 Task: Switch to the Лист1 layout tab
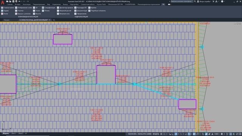click(x=14, y=133)
